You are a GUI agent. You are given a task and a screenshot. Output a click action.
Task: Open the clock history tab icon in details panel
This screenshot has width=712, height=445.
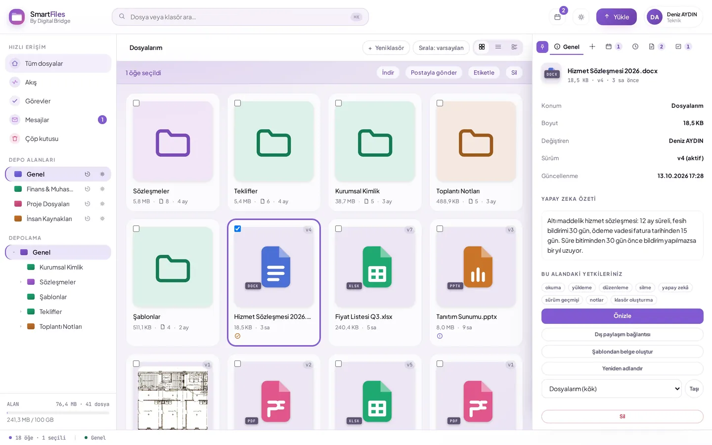click(x=635, y=46)
